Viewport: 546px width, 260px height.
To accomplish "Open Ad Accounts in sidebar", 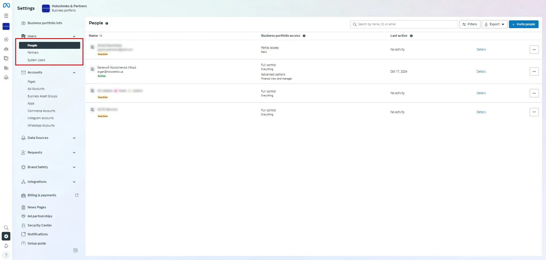I will (x=36, y=89).
